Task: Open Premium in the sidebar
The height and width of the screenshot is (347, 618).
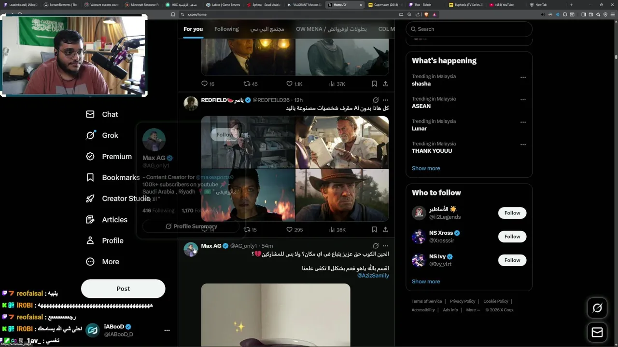Action: tap(109, 157)
